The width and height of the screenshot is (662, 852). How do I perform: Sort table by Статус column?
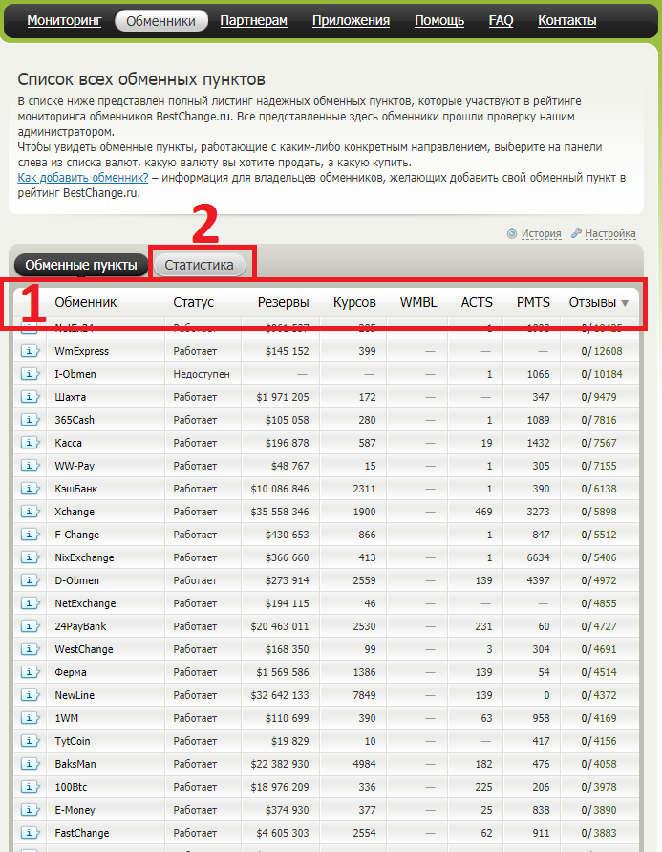(x=194, y=303)
